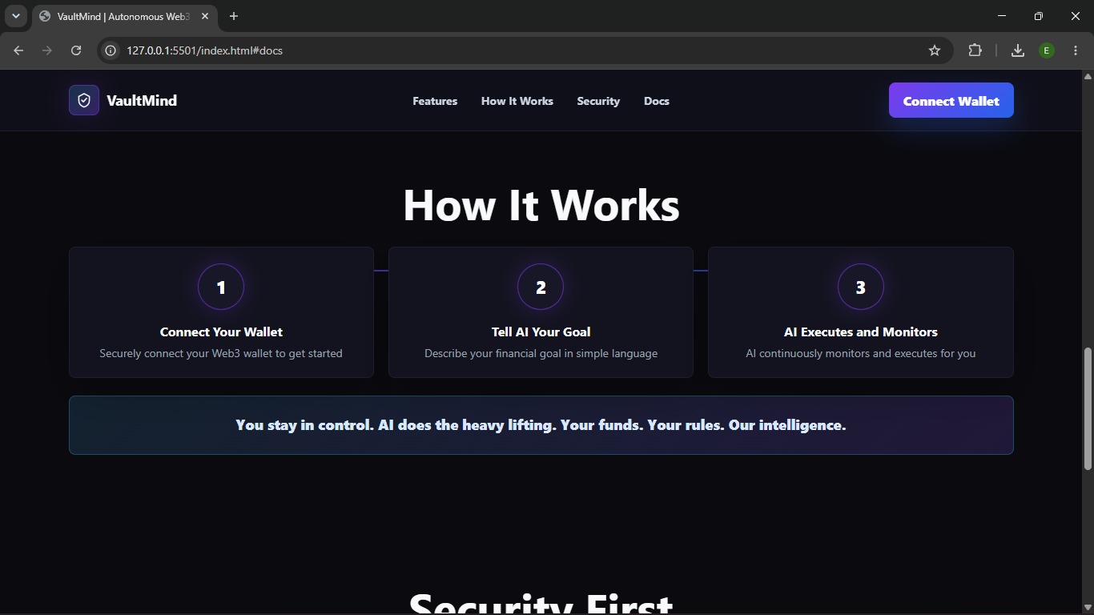
Task: Click the browser forward arrow
Action: coord(47,50)
